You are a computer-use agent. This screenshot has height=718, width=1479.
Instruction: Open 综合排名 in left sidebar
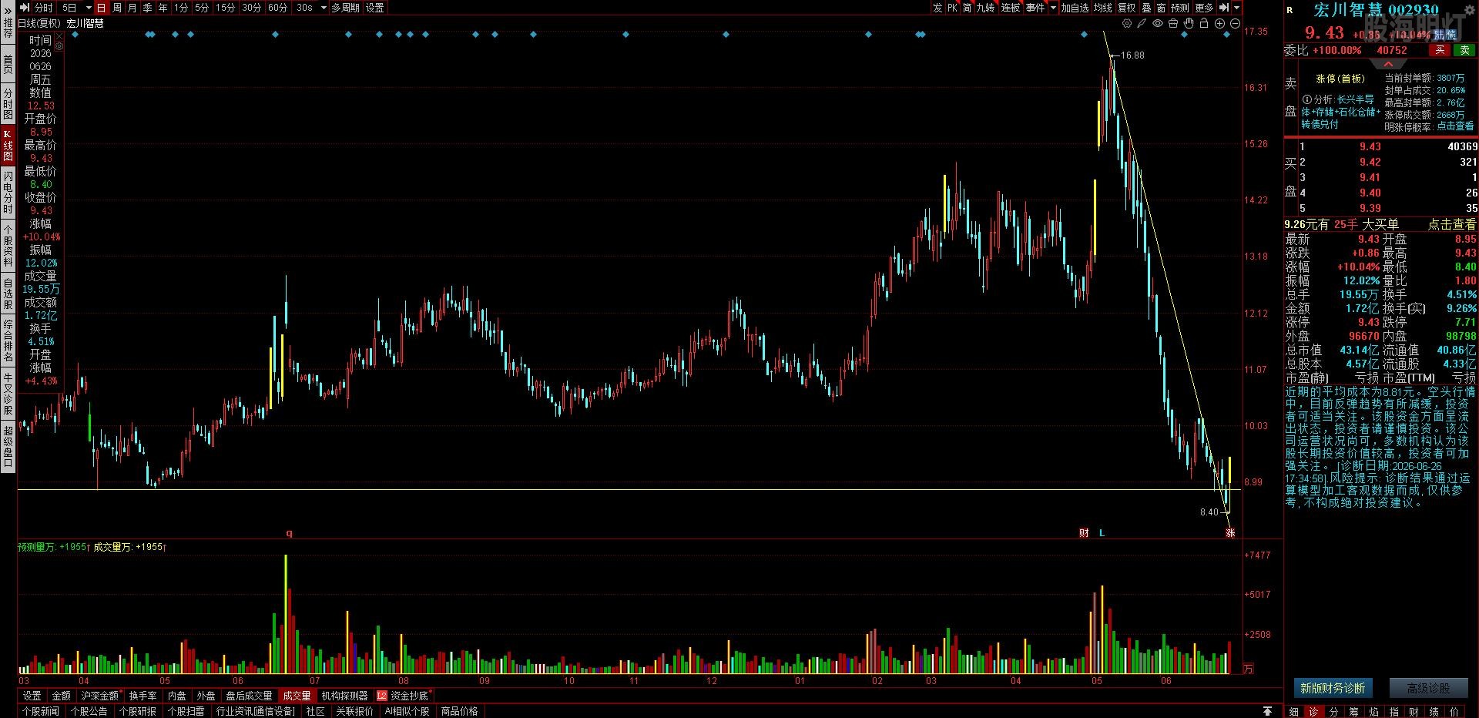8,341
